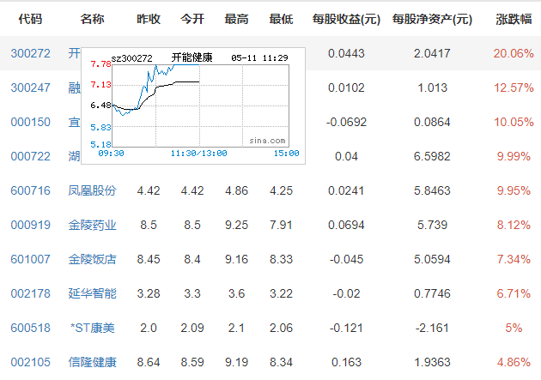Open 延华智能 stock name link
This screenshot has height=380, width=541.
point(92,293)
